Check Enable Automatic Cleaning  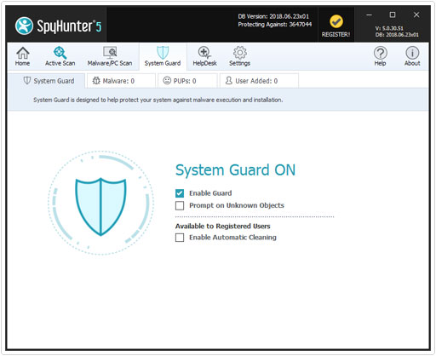(180, 238)
